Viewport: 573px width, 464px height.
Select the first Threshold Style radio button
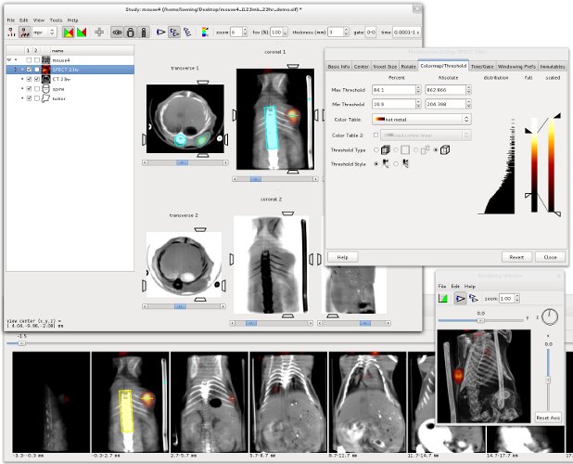(x=376, y=164)
